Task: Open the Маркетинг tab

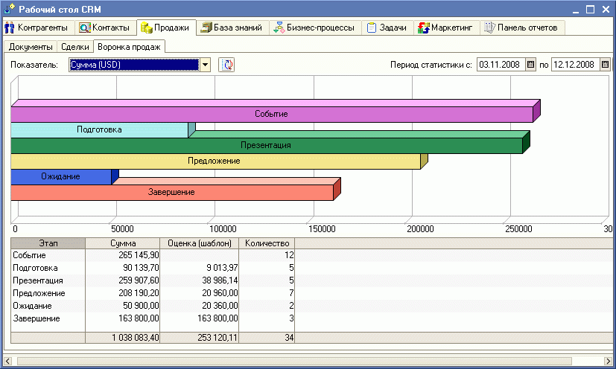Action: 445,28
